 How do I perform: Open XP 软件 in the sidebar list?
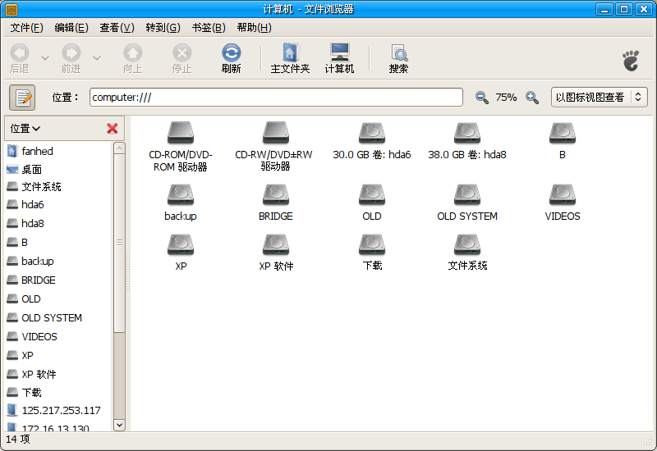coord(58,375)
